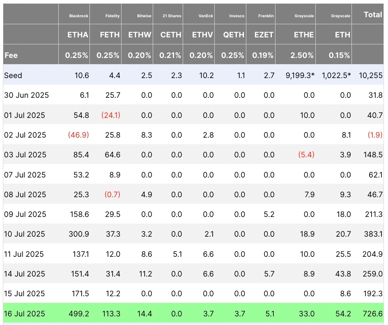Select the 726.6 total value
Image resolution: width=388 pixels, height=325 pixels.
click(372, 313)
